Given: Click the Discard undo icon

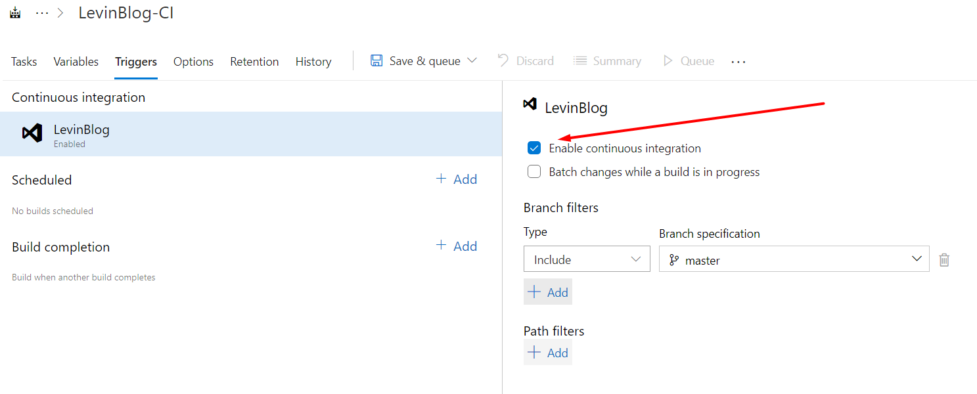Looking at the screenshot, I should (x=503, y=60).
